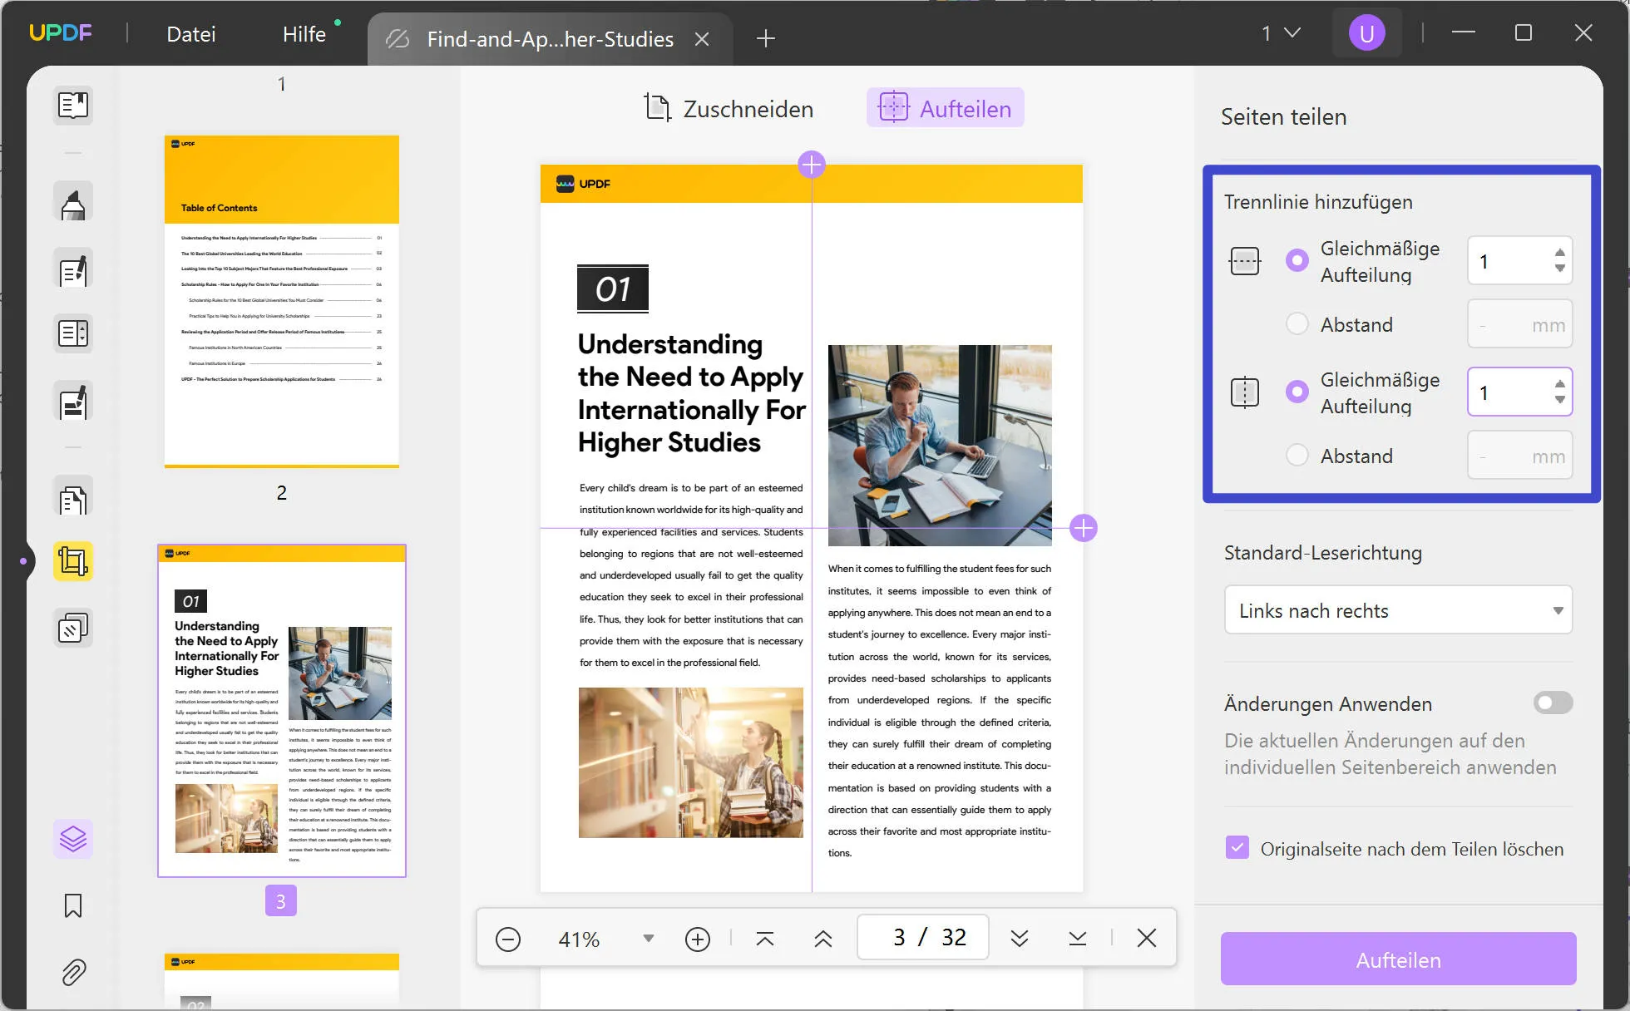
Task: Open the Datei menu
Action: click(191, 34)
